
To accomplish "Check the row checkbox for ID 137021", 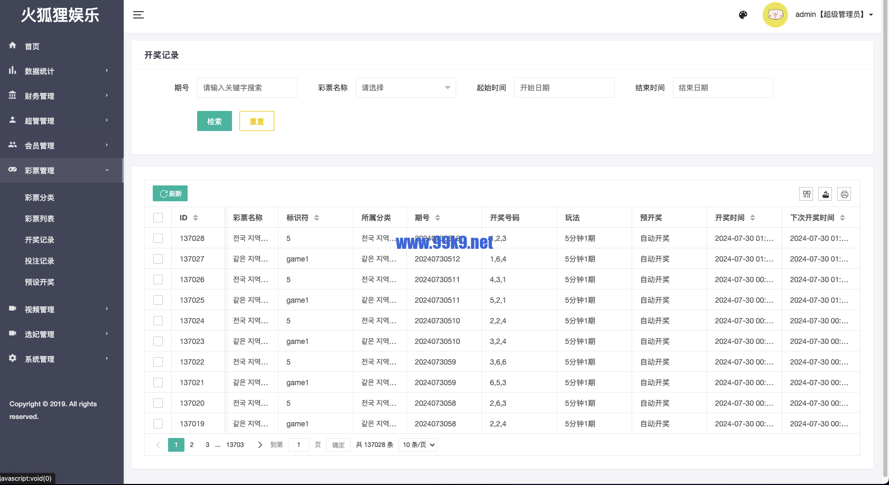I will pos(158,383).
